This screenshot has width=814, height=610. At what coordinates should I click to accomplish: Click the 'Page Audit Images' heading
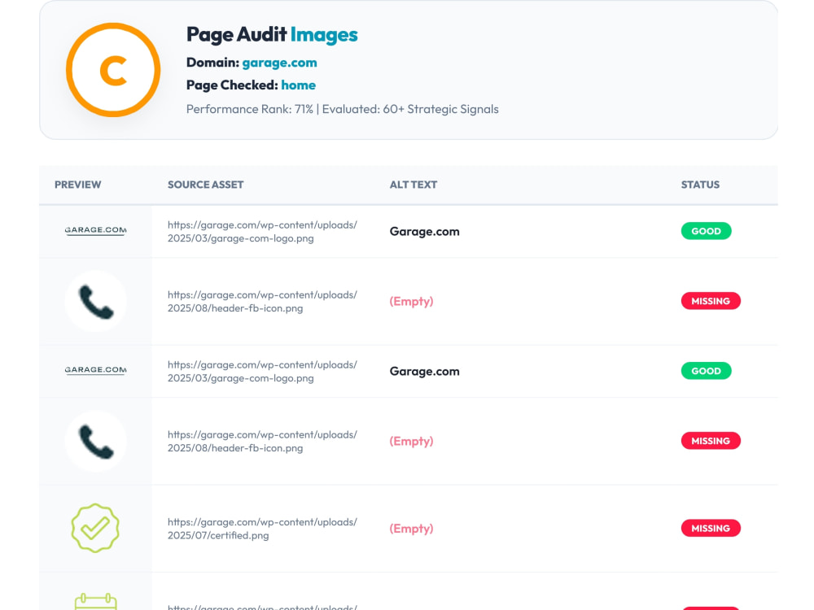[x=272, y=35]
